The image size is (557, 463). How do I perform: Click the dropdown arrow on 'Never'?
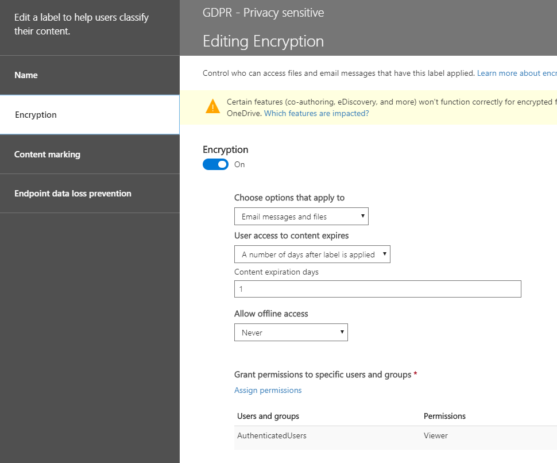tap(342, 332)
